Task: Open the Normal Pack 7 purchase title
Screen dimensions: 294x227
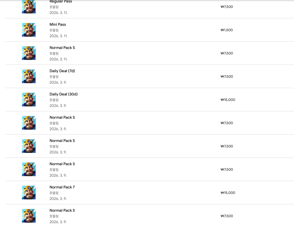Action: pyautogui.click(x=62, y=187)
